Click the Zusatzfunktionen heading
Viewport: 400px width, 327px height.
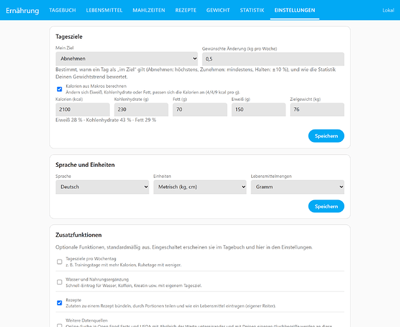point(79,235)
